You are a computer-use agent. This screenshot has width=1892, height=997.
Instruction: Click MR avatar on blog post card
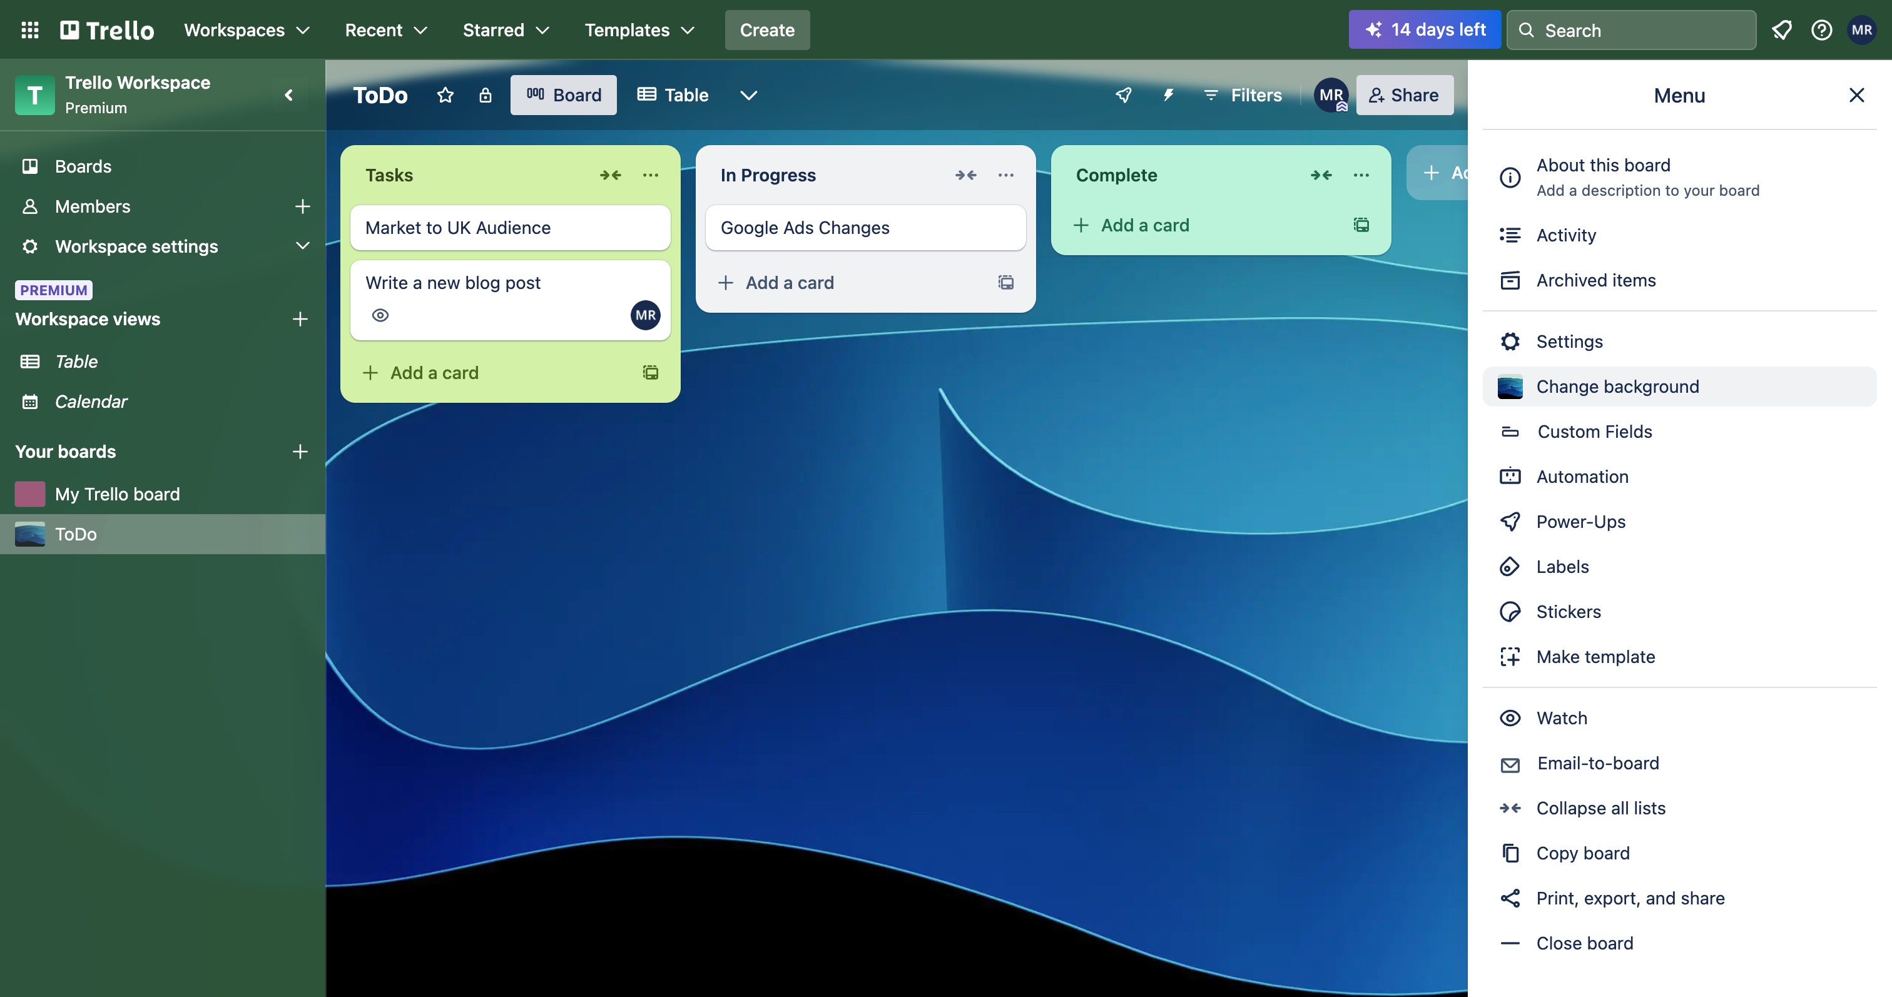pyautogui.click(x=645, y=315)
